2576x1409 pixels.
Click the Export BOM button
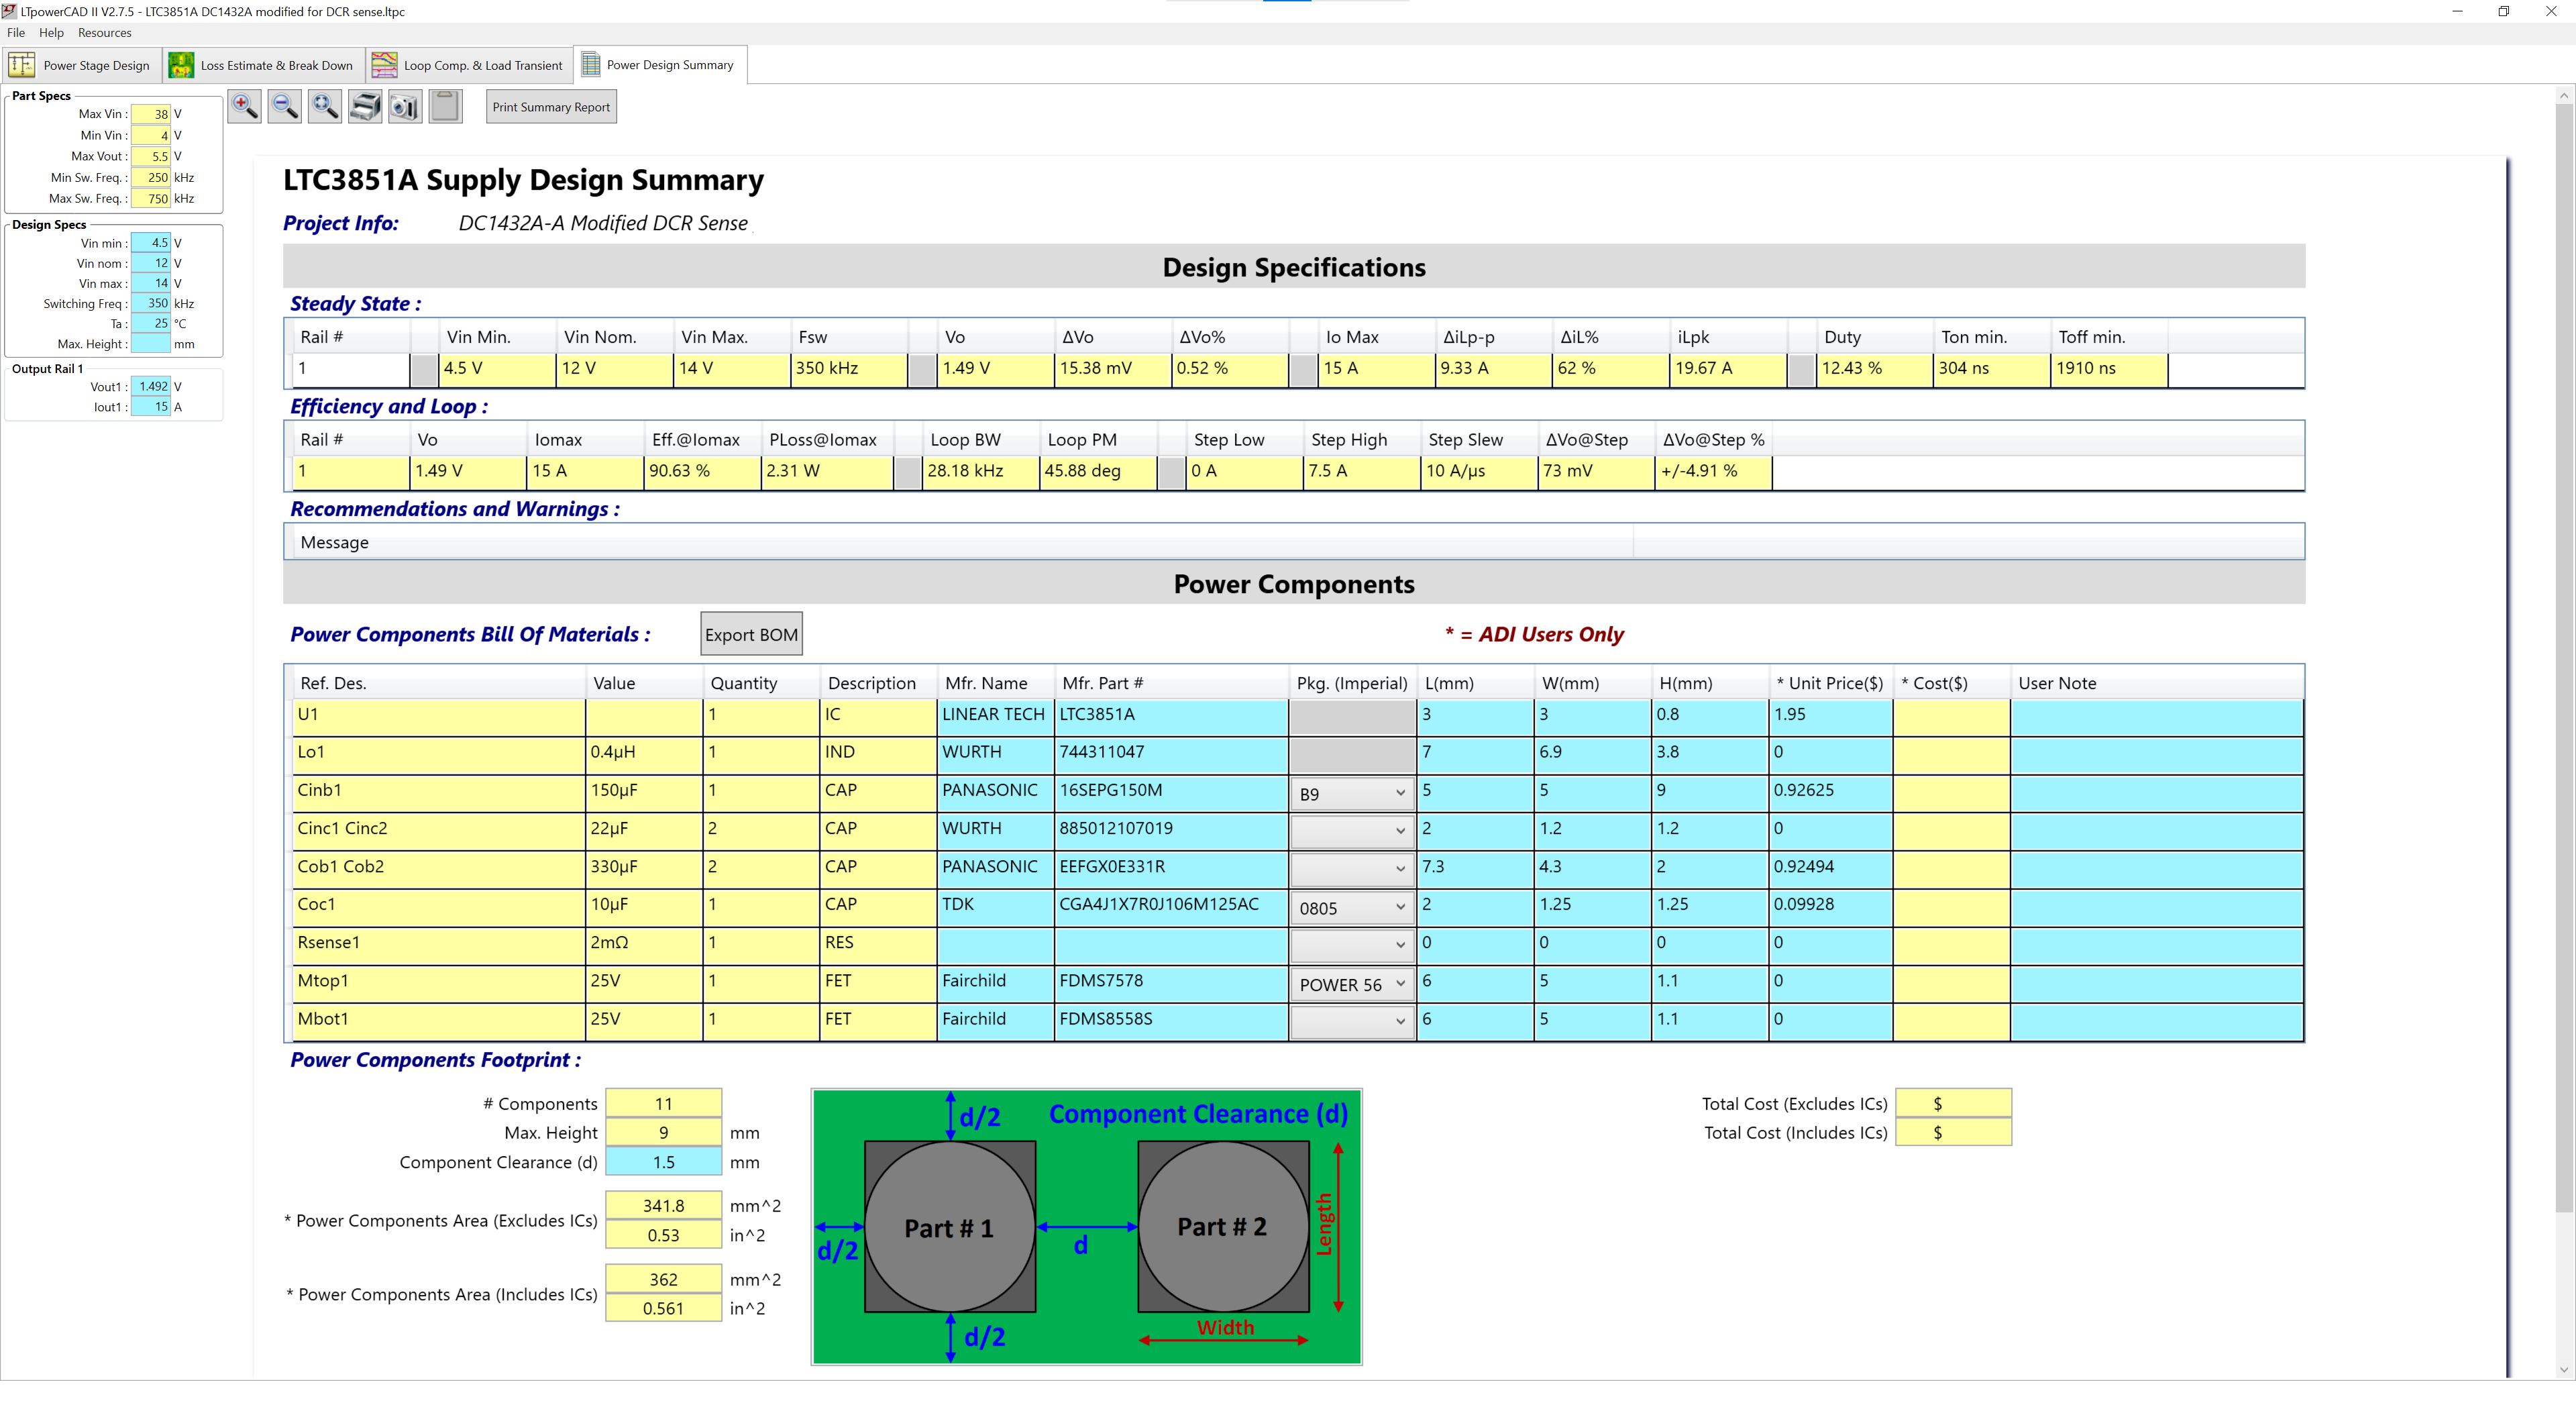(751, 635)
